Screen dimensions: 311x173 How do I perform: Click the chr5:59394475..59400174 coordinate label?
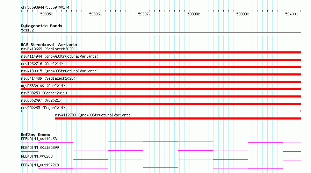click(45, 7)
